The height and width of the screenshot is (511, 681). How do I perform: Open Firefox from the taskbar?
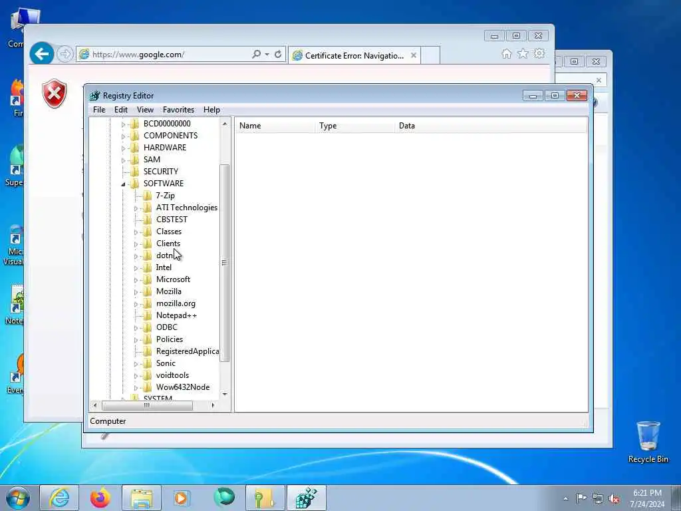pos(100,498)
